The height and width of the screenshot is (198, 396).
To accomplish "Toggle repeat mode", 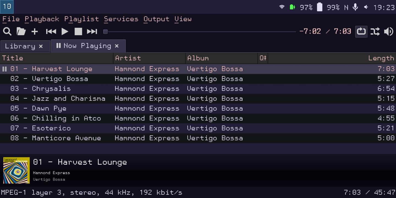I will pyautogui.click(x=361, y=31).
